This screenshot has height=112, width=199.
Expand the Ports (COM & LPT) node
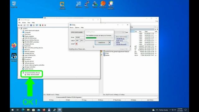(21, 55)
